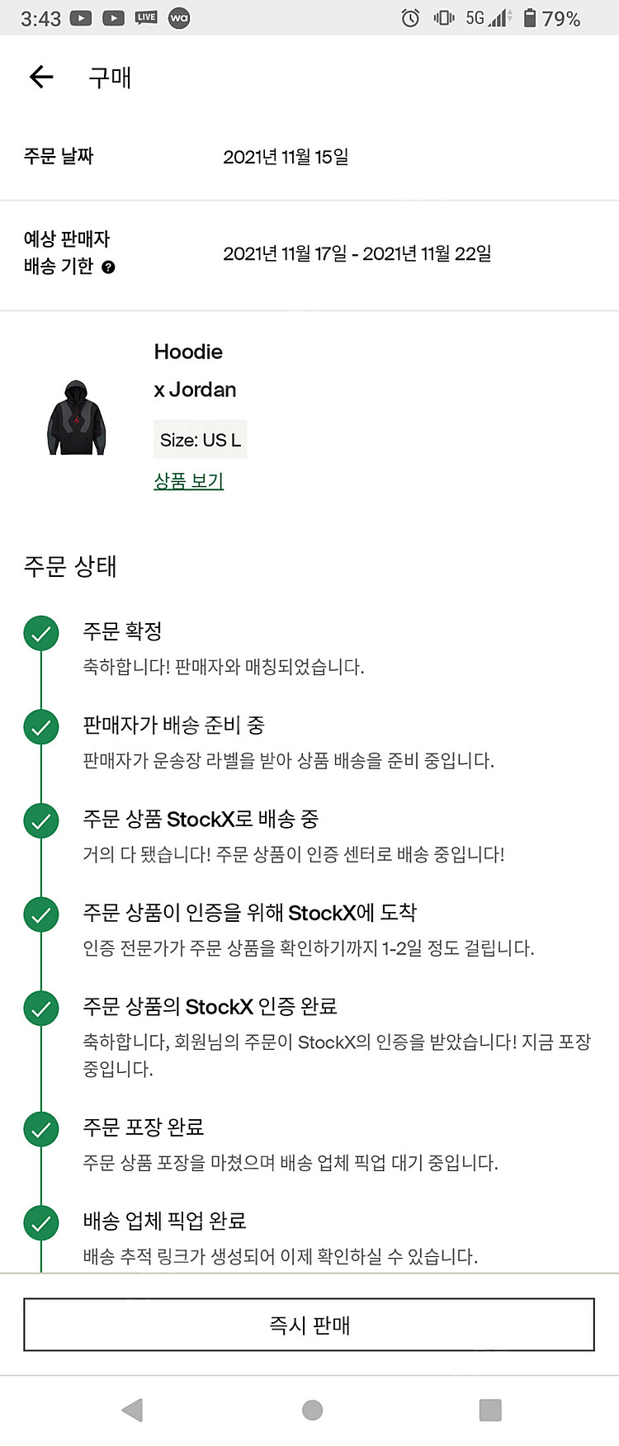Tap the 배송 업체 픽업 완료 checkmark

point(41,1222)
